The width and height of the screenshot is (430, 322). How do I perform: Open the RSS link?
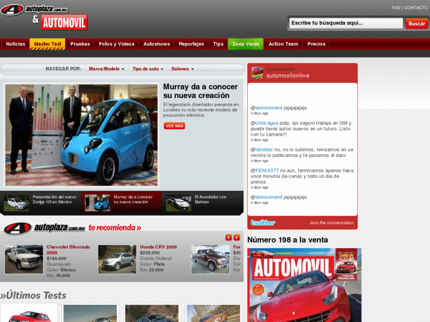[396, 8]
